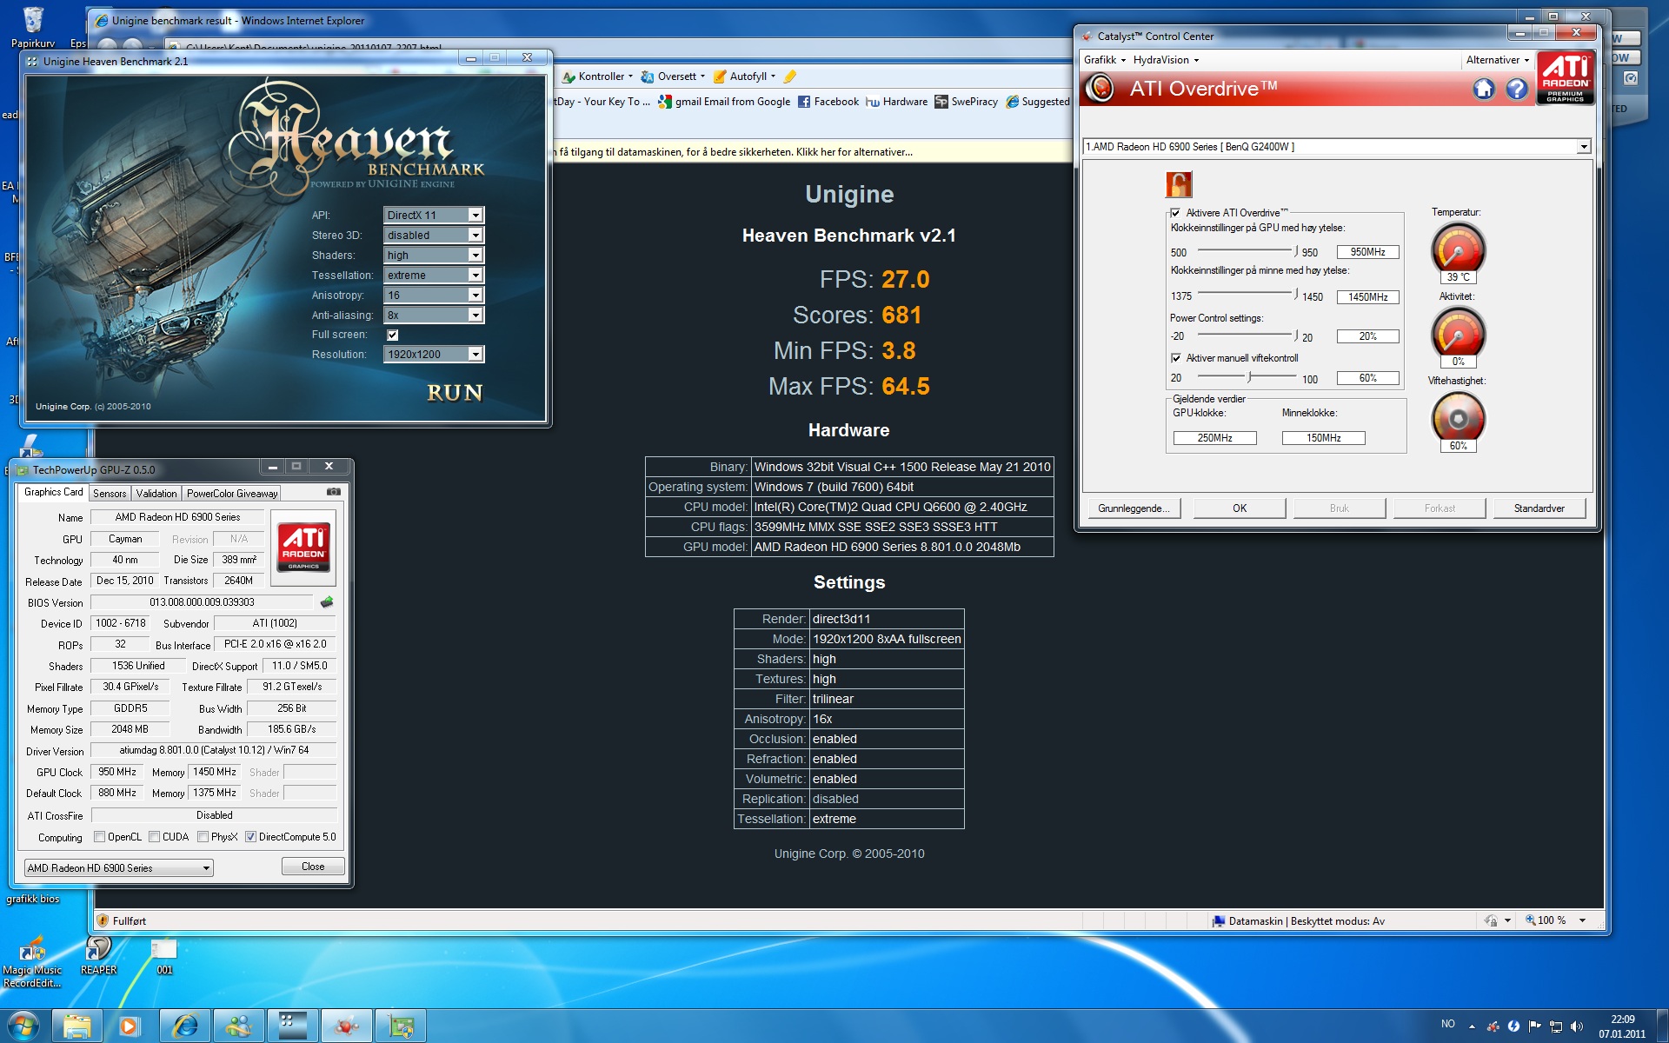
Task: Open Windows Explorer from taskbar
Action: pos(77,1026)
